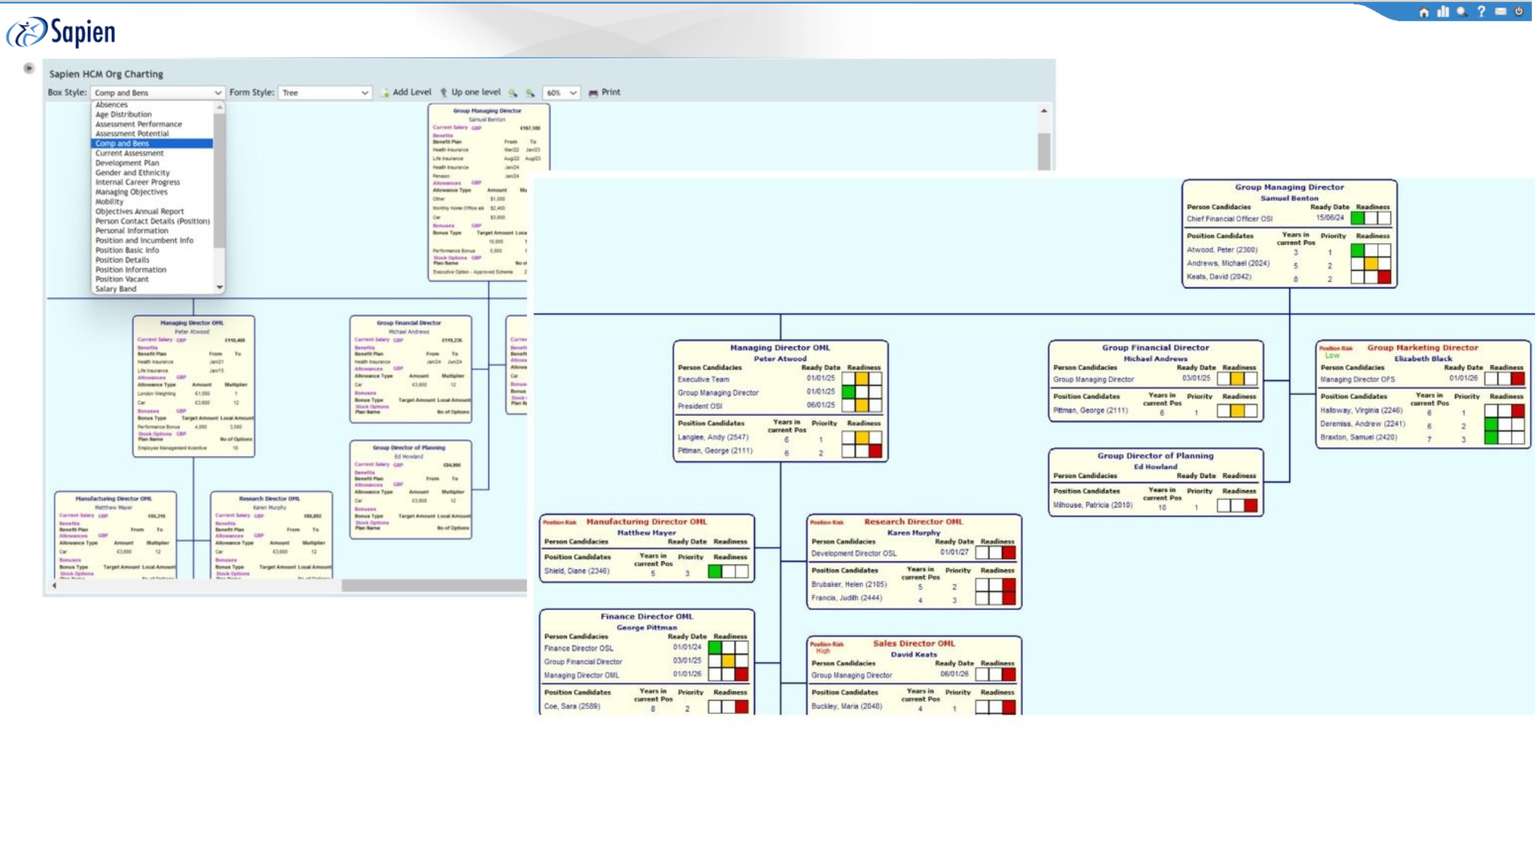The width and height of the screenshot is (1538, 861).
Task: Click the Print button
Action: (x=605, y=92)
